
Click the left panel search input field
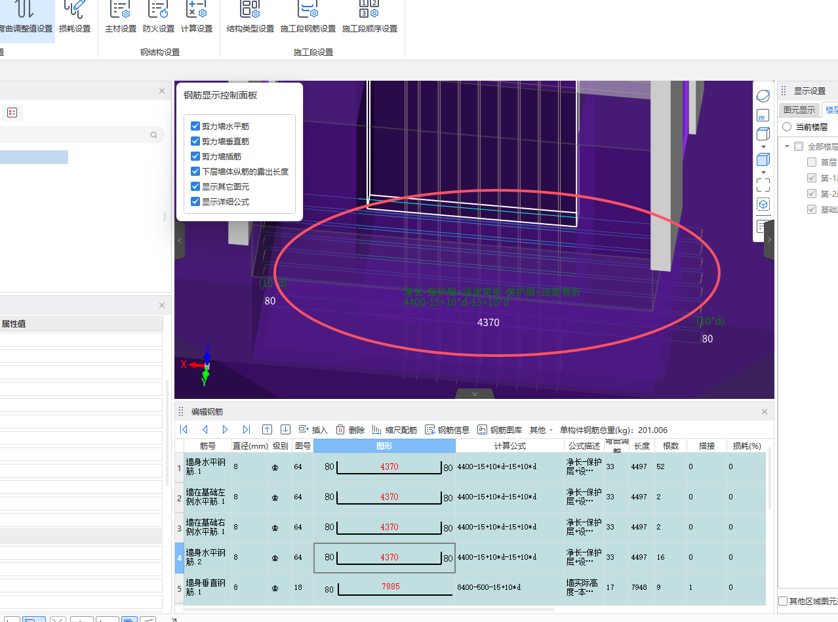pos(75,135)
